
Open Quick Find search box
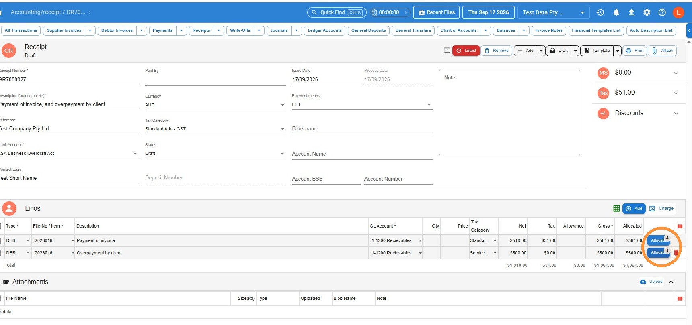(337, 12)
